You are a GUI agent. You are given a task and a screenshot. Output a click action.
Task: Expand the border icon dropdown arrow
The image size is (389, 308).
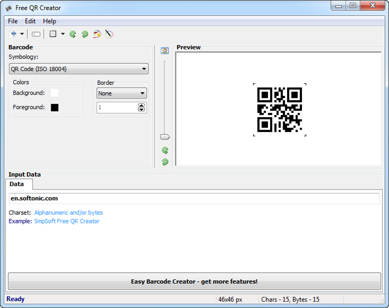pyautogui.click(x=63, y=34)
